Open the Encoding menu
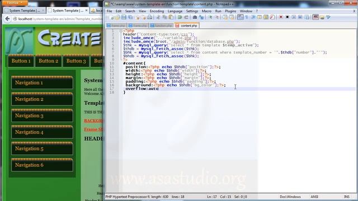358x201 pixels. 157,11
